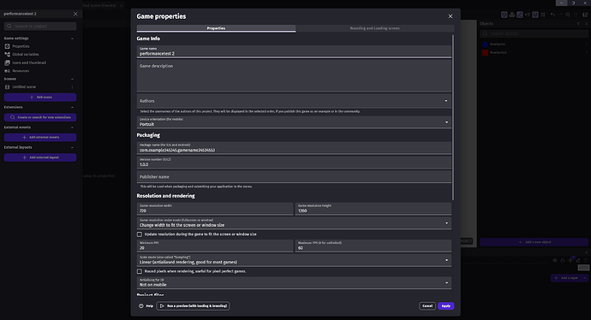Open the Device orientation dropdown

click(x=294, y=122)
